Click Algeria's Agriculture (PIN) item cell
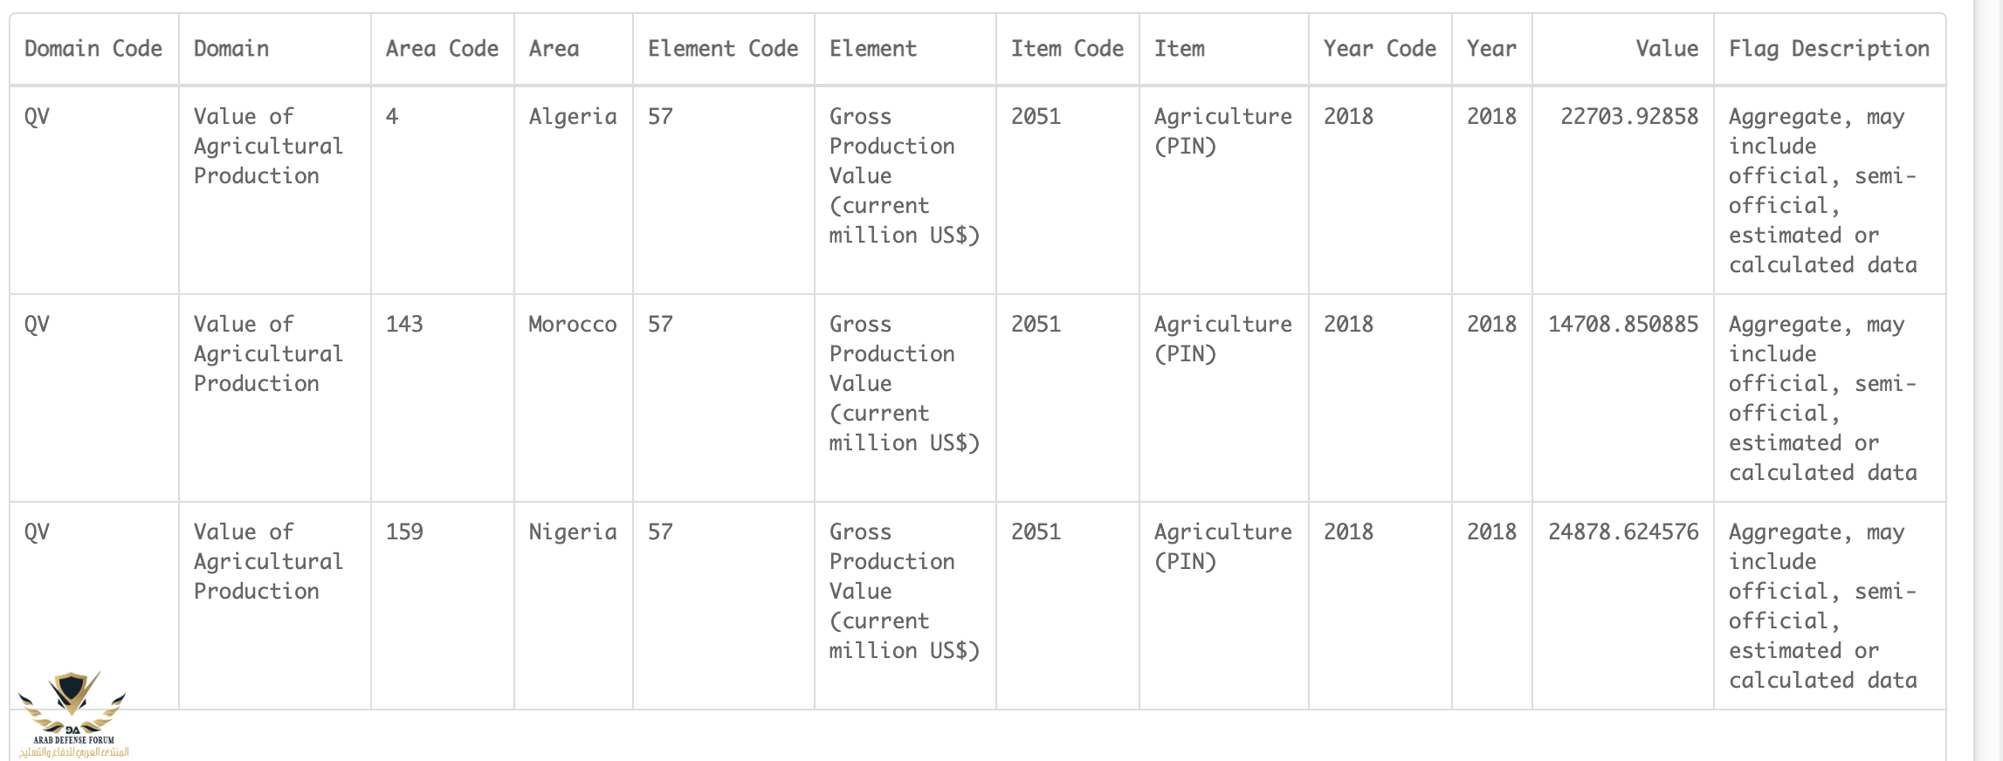This screenshot has height=761, width=2003. [1222, 131]
